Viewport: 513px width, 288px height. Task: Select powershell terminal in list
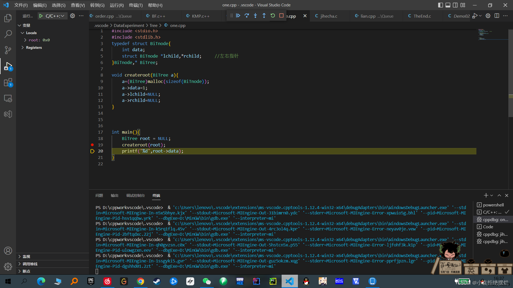[493, 205]
